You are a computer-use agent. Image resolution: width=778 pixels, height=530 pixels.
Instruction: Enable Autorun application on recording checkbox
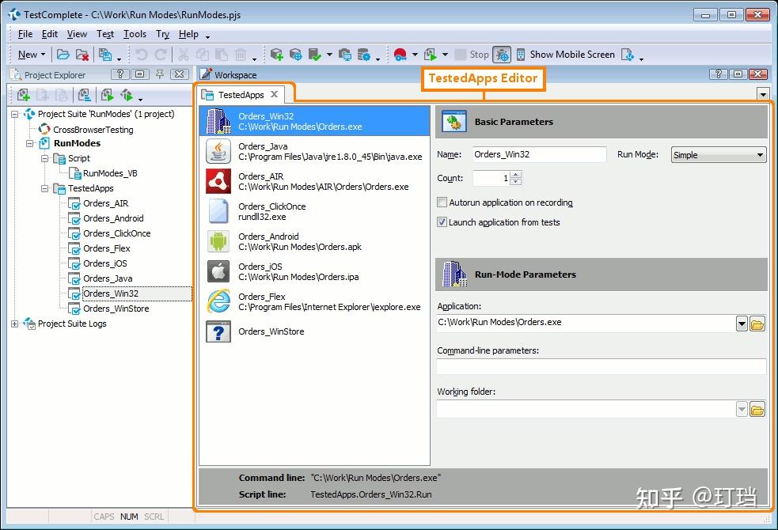pos(442,203)
